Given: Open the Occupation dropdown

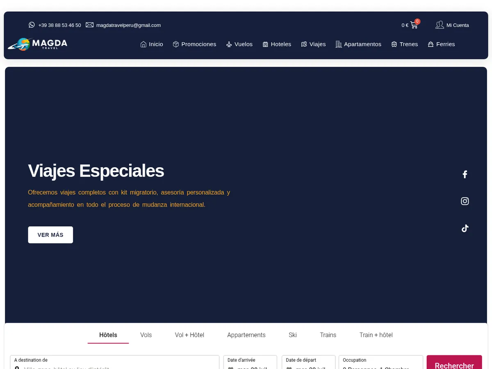Looking at the screenshot, I should pos(381,362).
